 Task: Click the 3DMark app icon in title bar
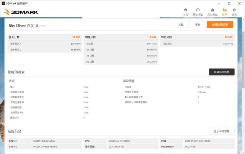[3, 3]
